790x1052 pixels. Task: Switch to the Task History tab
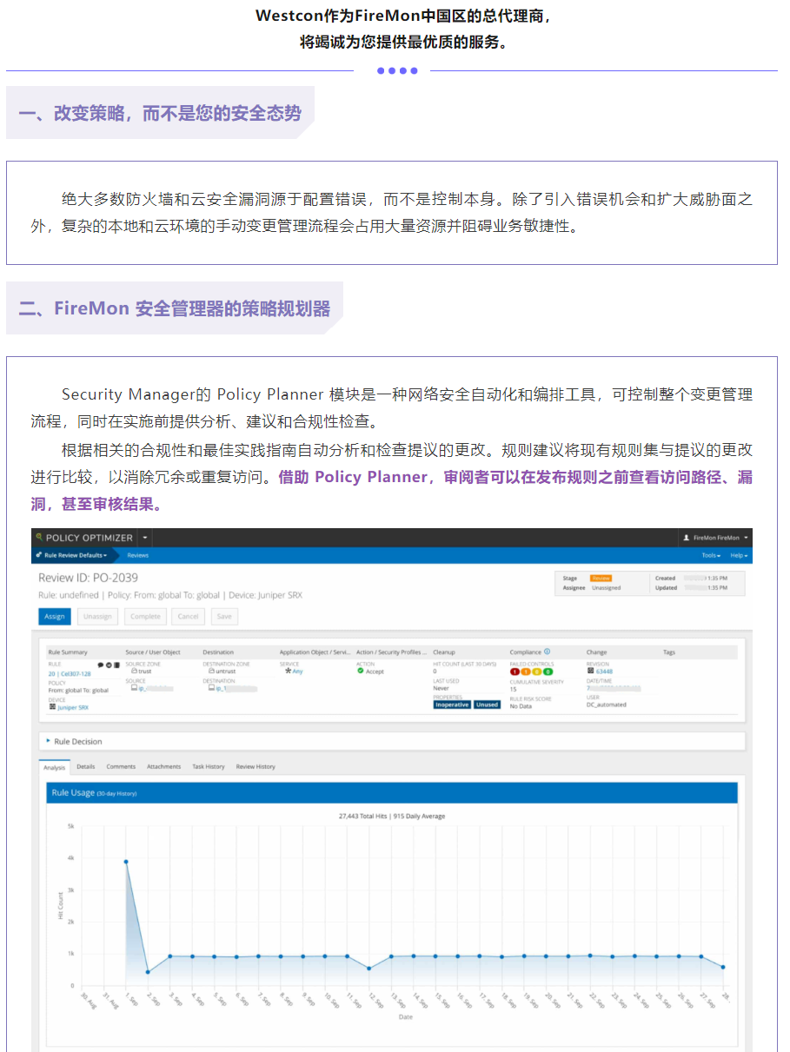[x=209, y=766]
